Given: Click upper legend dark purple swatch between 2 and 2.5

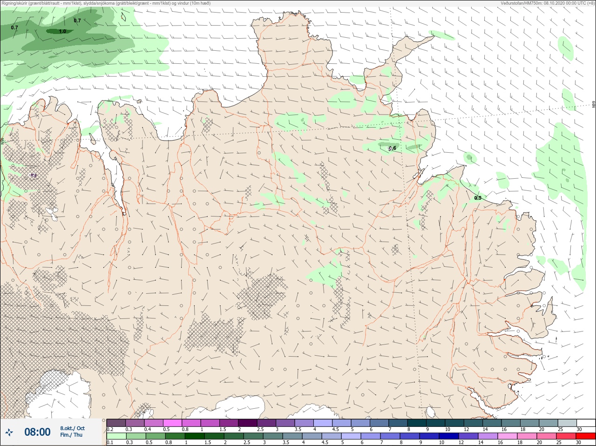Looking at the screenshot, I should click(x=248, y=423).
